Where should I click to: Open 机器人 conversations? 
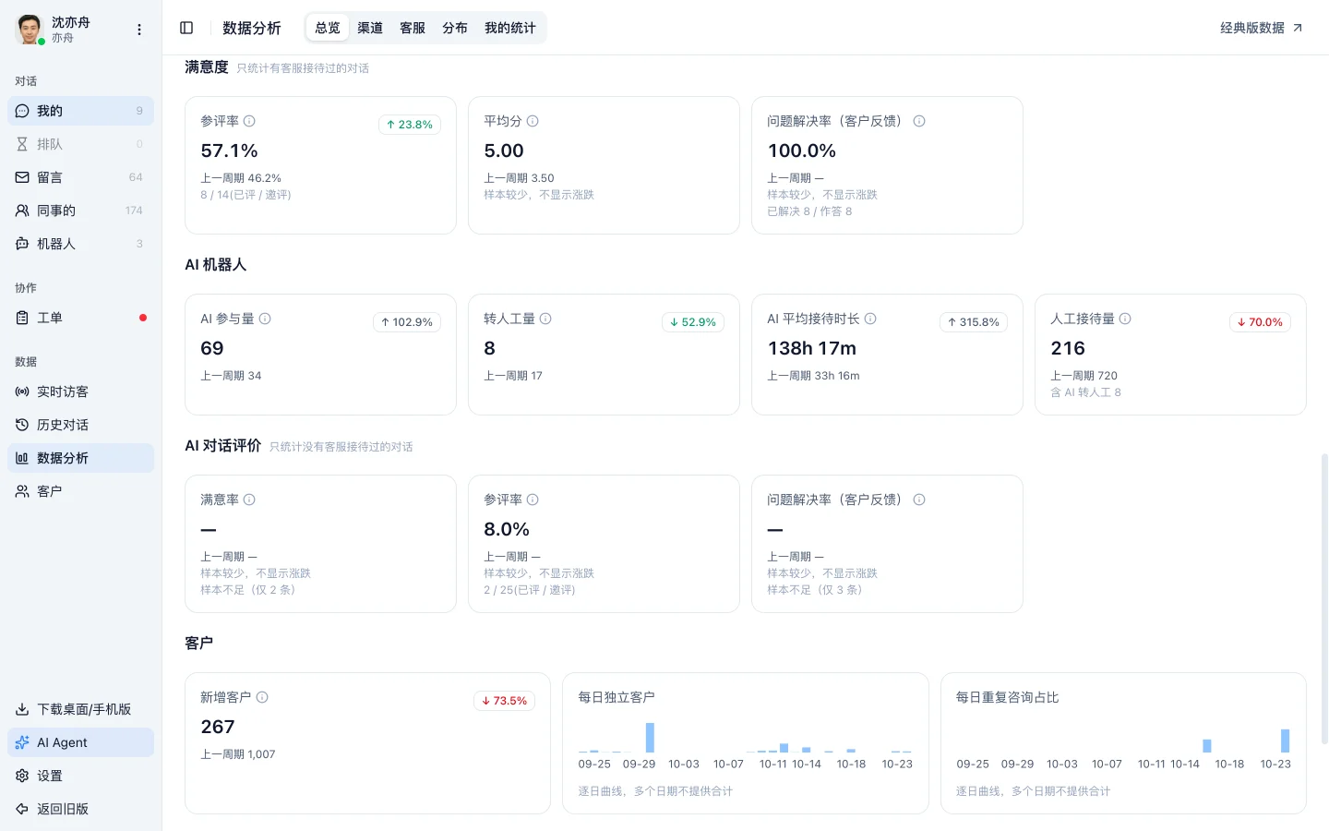[x=80, y=244]
